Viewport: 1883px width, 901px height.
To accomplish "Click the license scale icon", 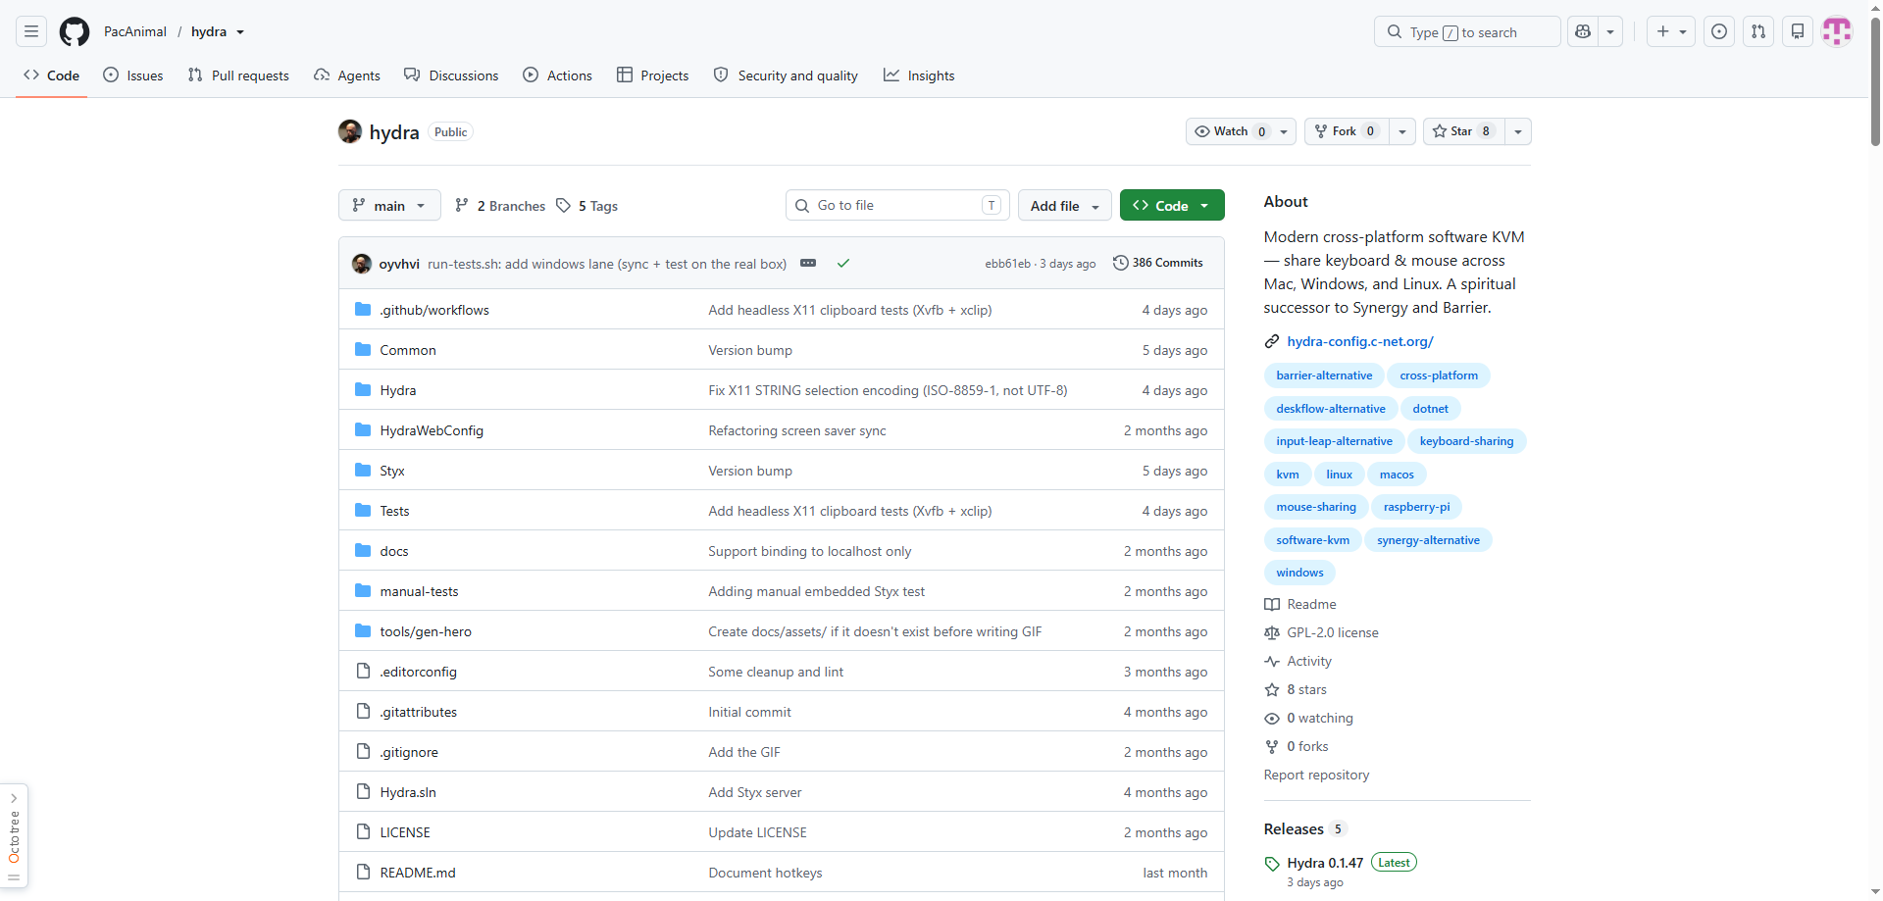I will [x=1272, y=632].
